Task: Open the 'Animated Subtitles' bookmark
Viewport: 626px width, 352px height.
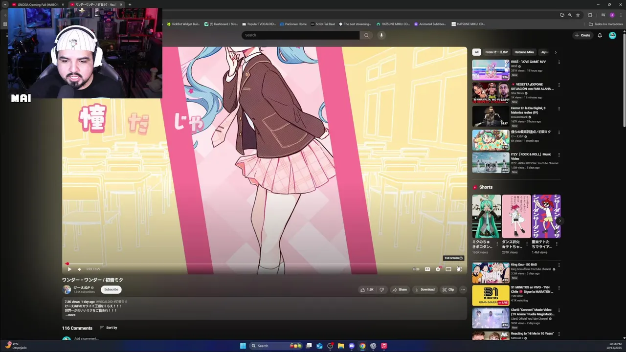Action: point(430,24)
